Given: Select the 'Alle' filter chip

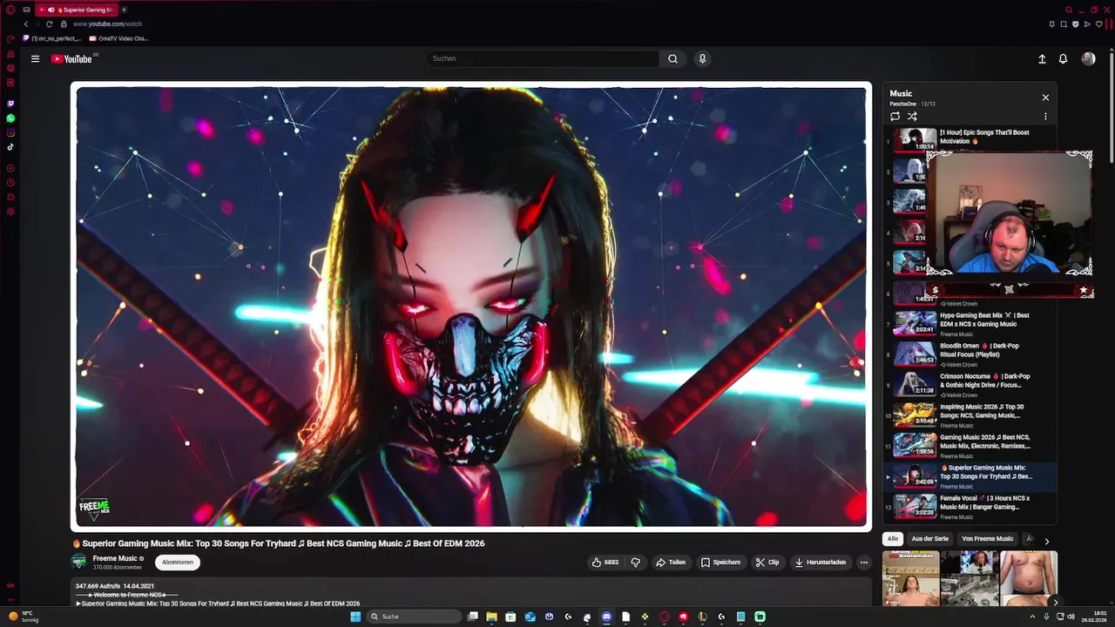Looking at the screenshot, I should pos(893,539).
